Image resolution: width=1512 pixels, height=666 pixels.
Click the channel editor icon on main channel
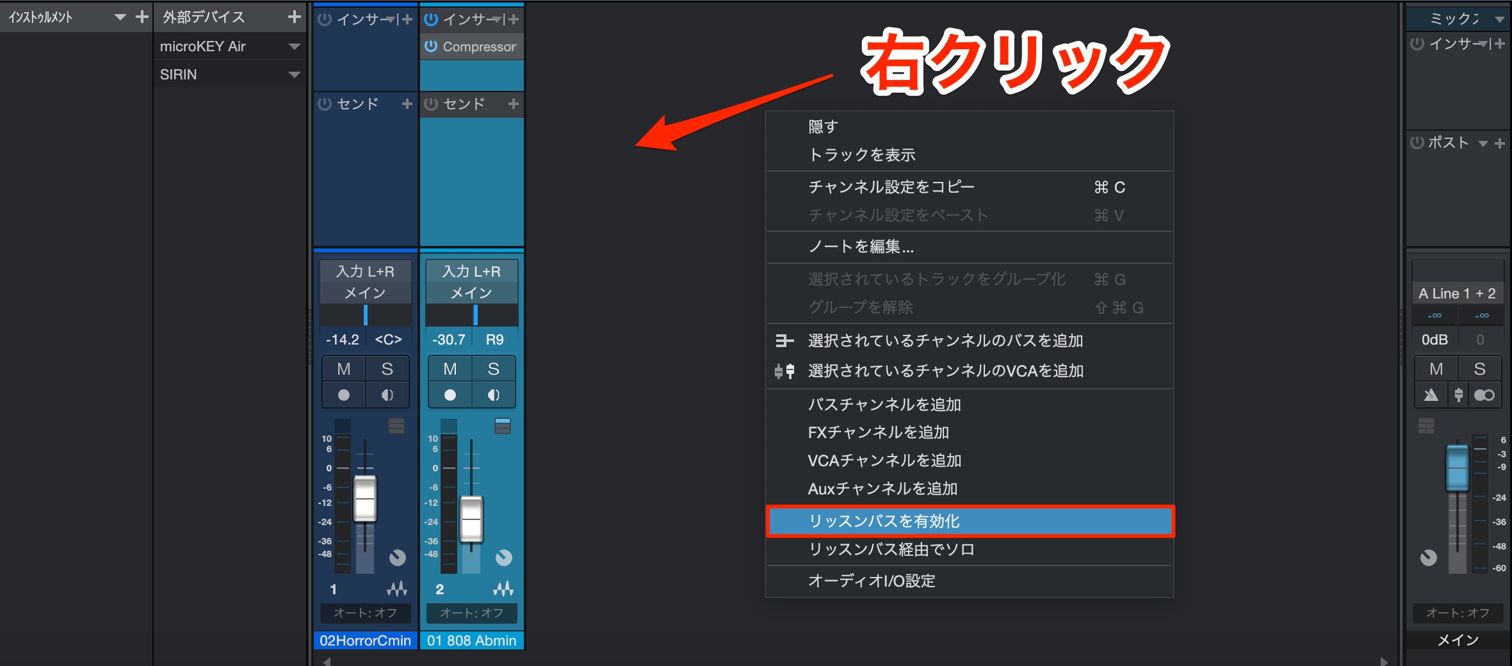tap(1426, 426)
